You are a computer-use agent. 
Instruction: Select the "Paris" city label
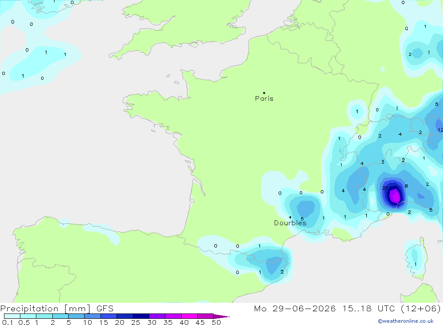pyautogui.click(x=264, y=98)
